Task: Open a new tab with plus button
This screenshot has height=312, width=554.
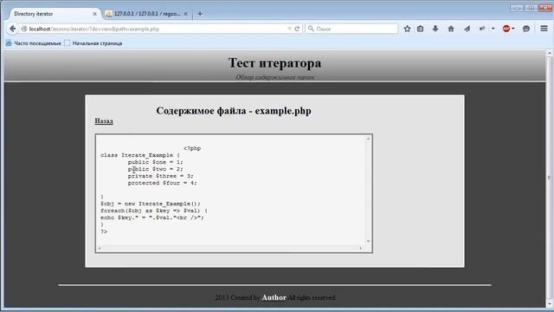Action: click(200, 14)
